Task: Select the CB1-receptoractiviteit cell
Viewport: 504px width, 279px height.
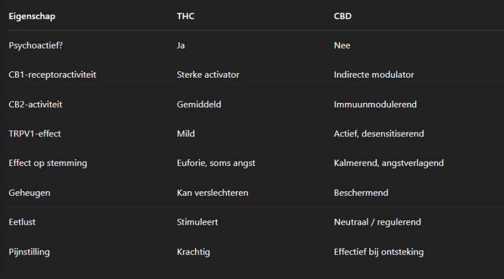Action: [x=52, y=74]
